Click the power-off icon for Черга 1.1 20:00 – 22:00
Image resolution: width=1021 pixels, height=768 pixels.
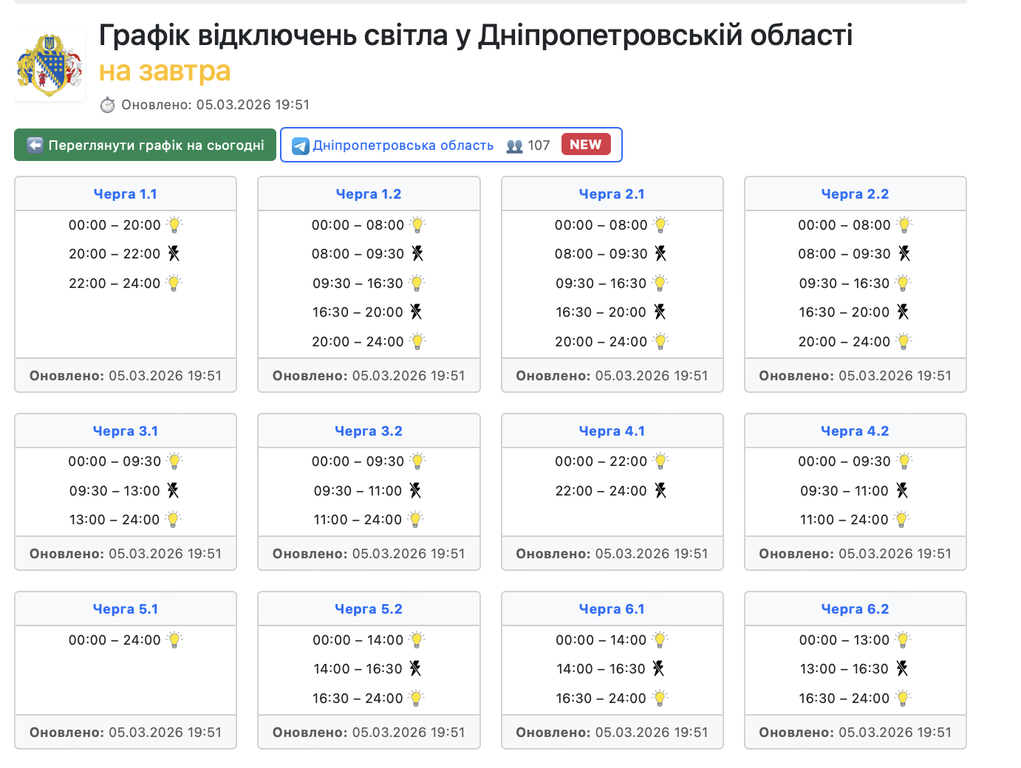(174, 253)
